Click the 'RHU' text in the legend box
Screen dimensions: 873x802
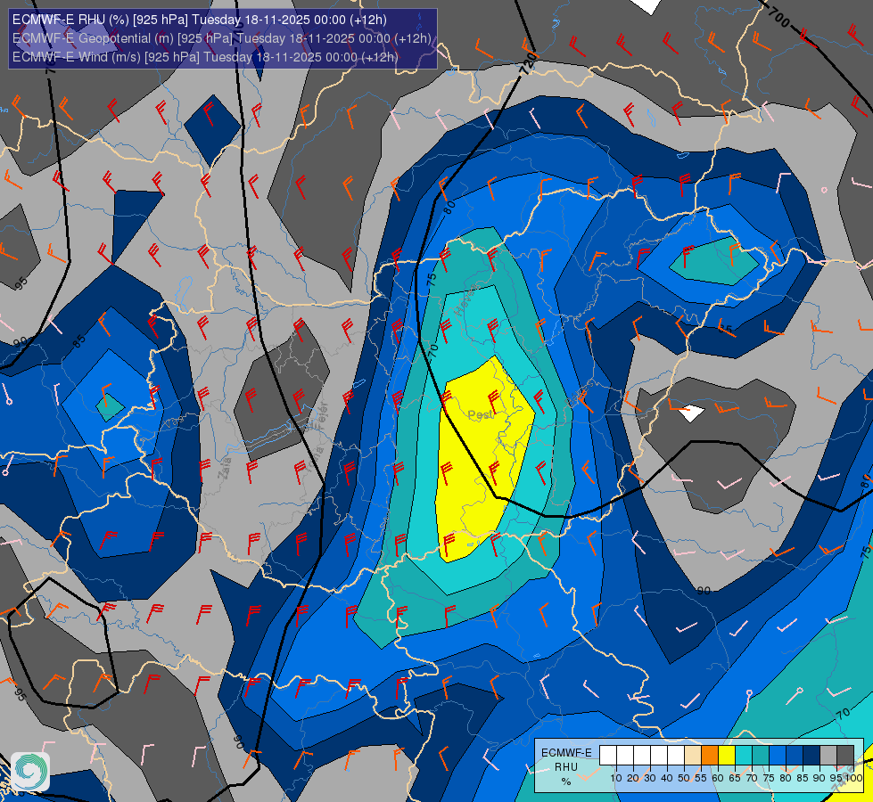pyautogui.click(x=566, y=767)
